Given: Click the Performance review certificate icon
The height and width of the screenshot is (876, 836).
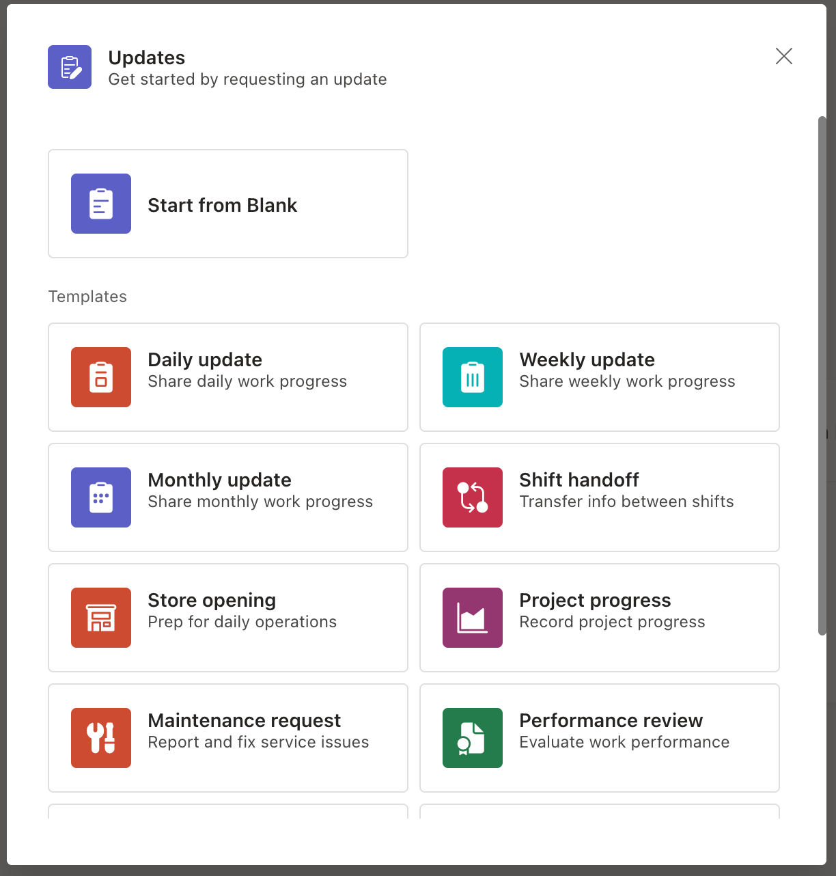Looking at the screenshot, I should [473, 738].
